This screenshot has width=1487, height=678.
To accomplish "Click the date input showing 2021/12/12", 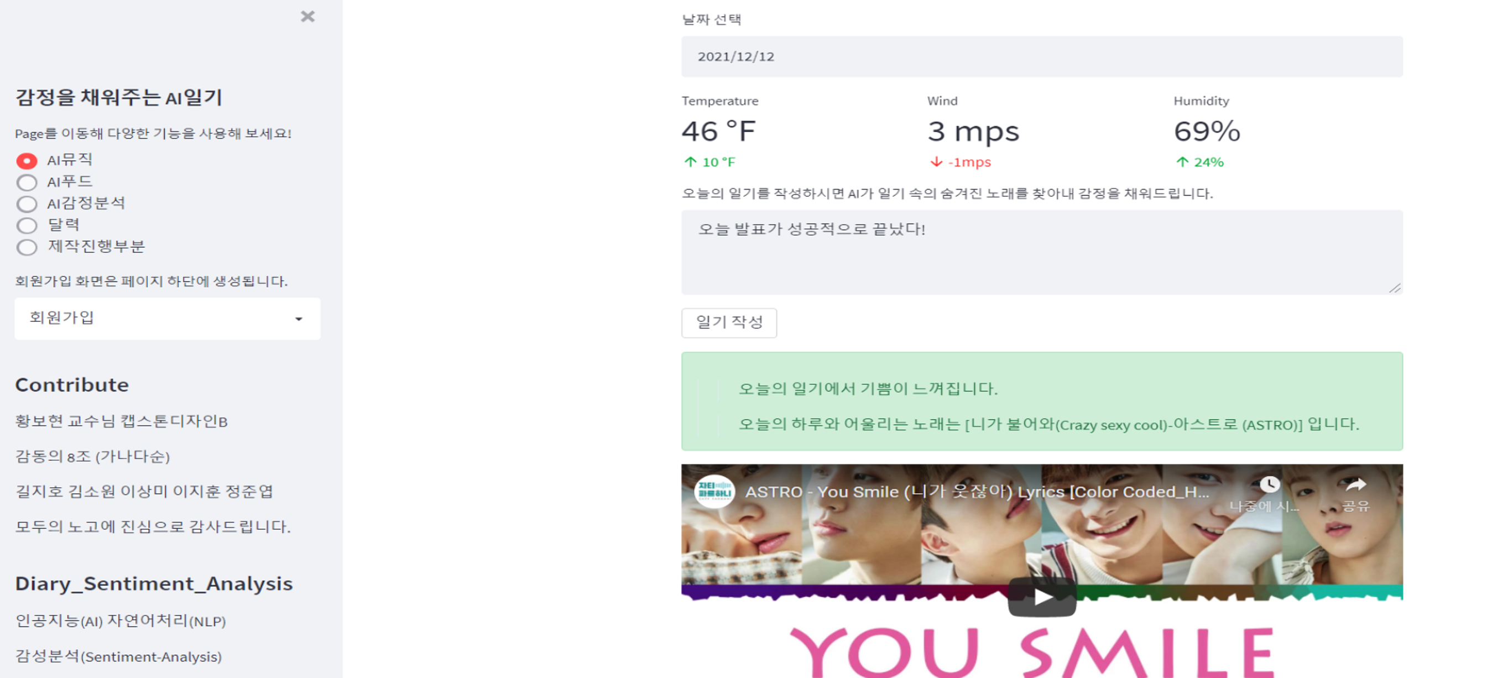I will coord(1042,56).
